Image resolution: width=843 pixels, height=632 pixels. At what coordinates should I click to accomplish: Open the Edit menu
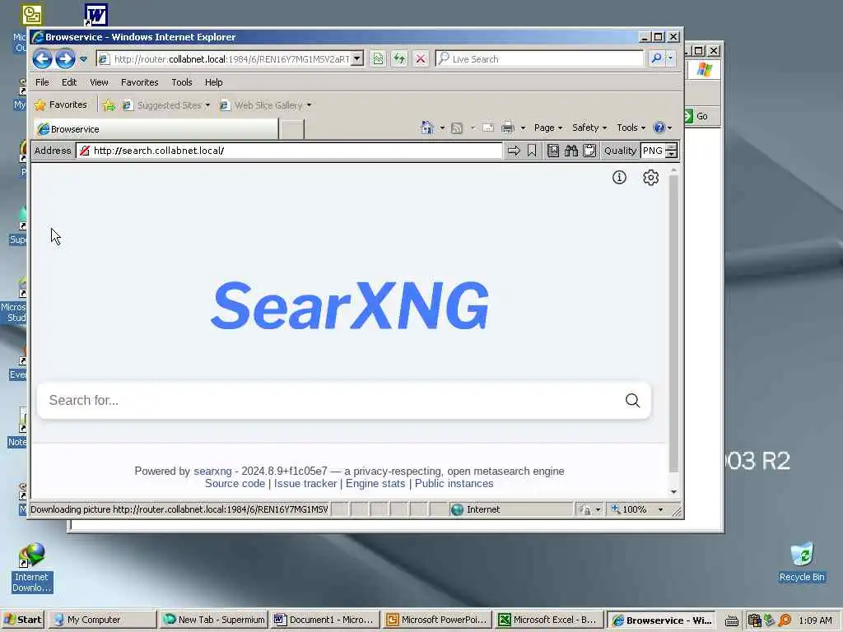(69, 82)
